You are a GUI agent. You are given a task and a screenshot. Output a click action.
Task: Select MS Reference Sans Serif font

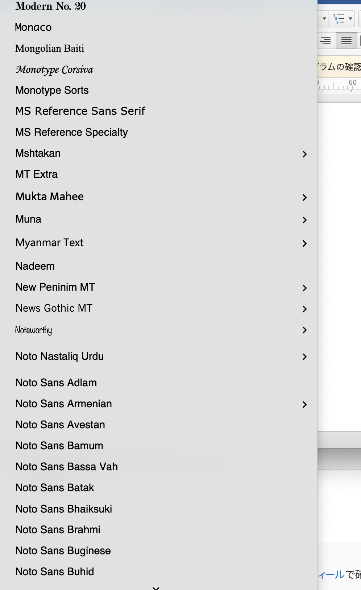coord(80,111)
